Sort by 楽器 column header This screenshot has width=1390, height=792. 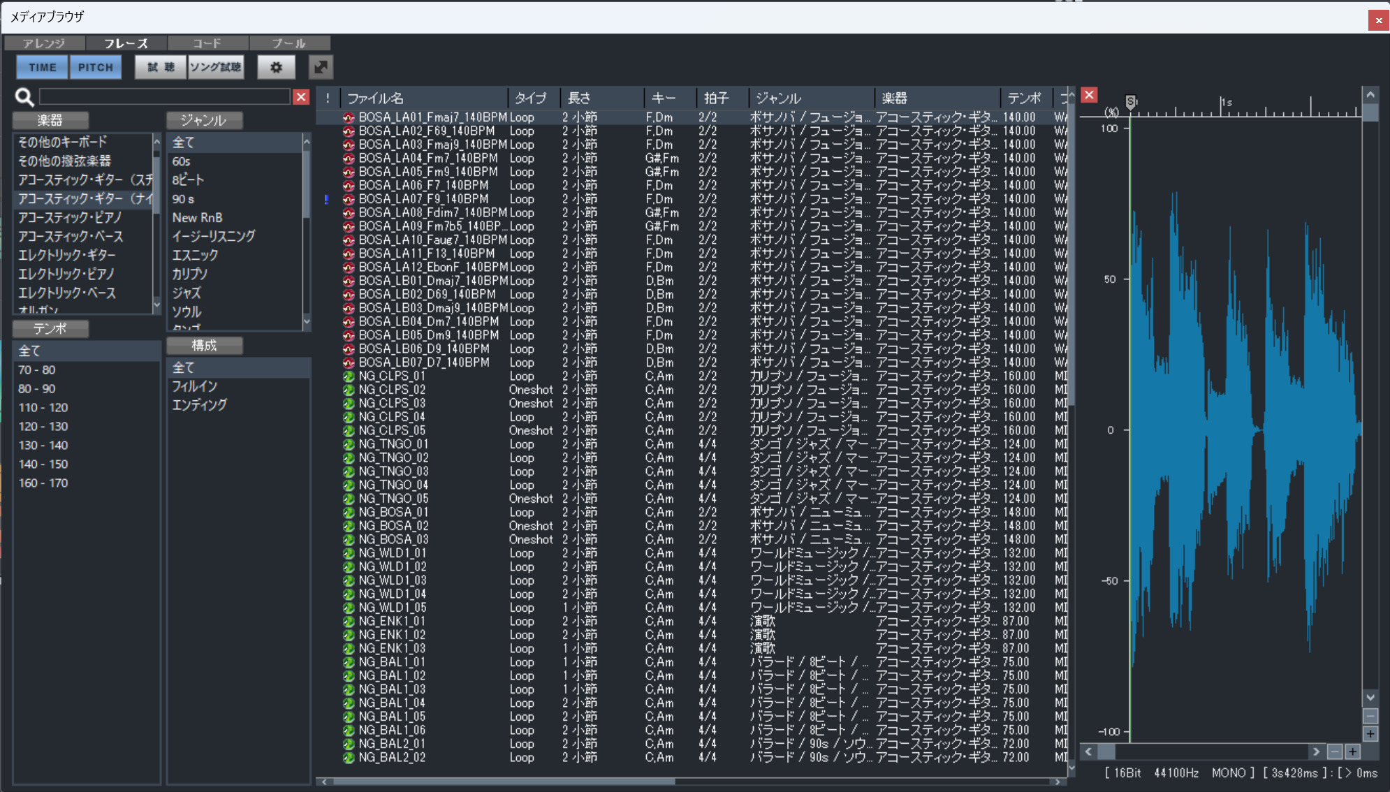pyautogui.click(x=937, y=98)
